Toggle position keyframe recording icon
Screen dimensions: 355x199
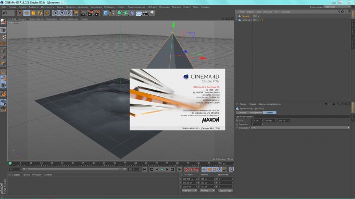click(x=204, y=169)
